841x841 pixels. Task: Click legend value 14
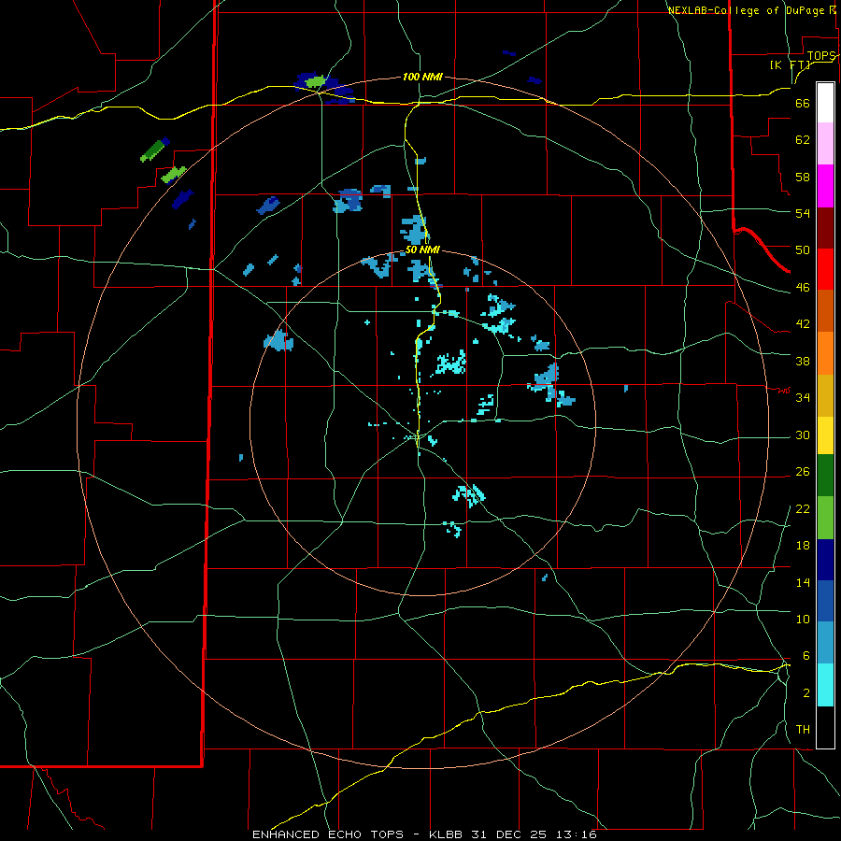coord(803,582)
